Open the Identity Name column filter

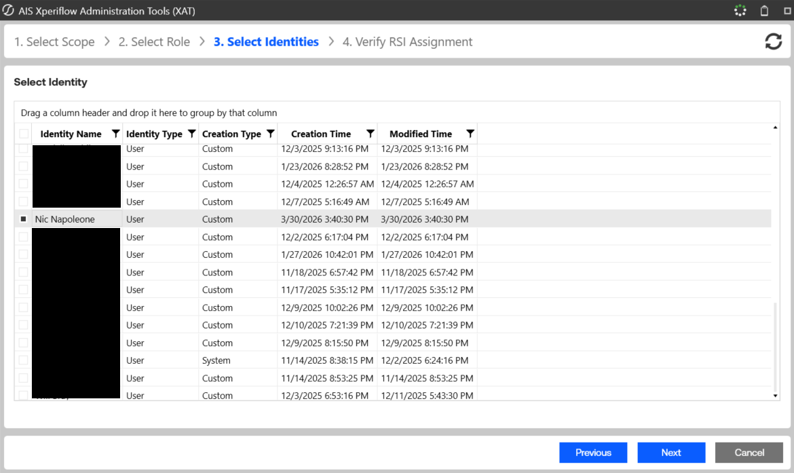(115, 134)
